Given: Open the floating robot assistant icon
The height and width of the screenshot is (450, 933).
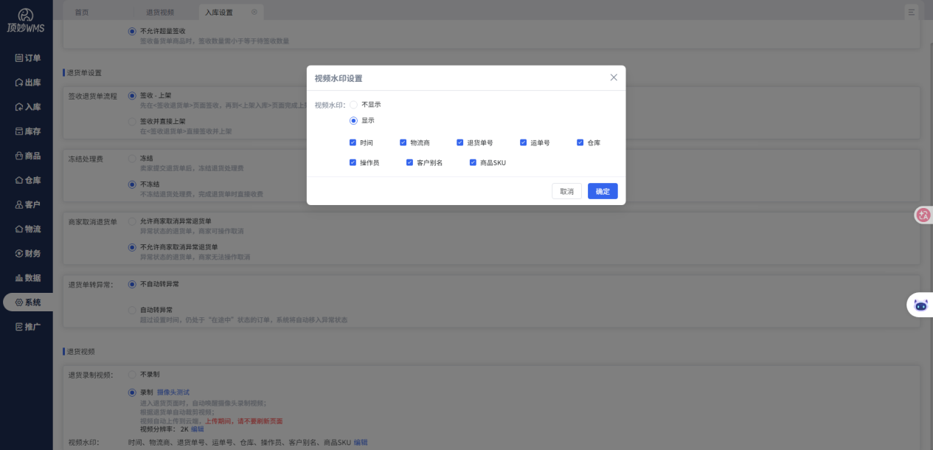Looking at the screenshot, I should pyautogui.click(x=921, y=305).
